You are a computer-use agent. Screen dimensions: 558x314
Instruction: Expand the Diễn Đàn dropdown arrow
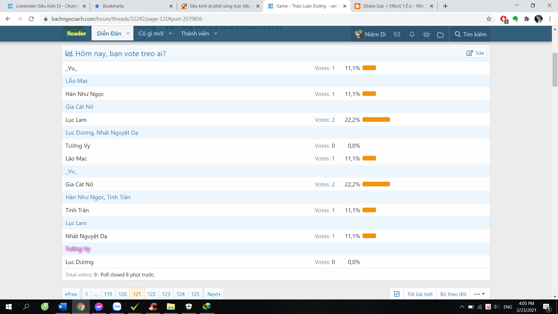pyautogui.click(x=128, y=34)
